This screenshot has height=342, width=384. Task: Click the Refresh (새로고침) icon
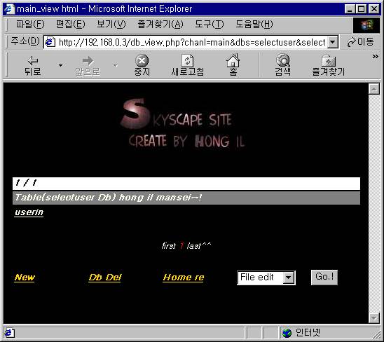click(188, 60)
